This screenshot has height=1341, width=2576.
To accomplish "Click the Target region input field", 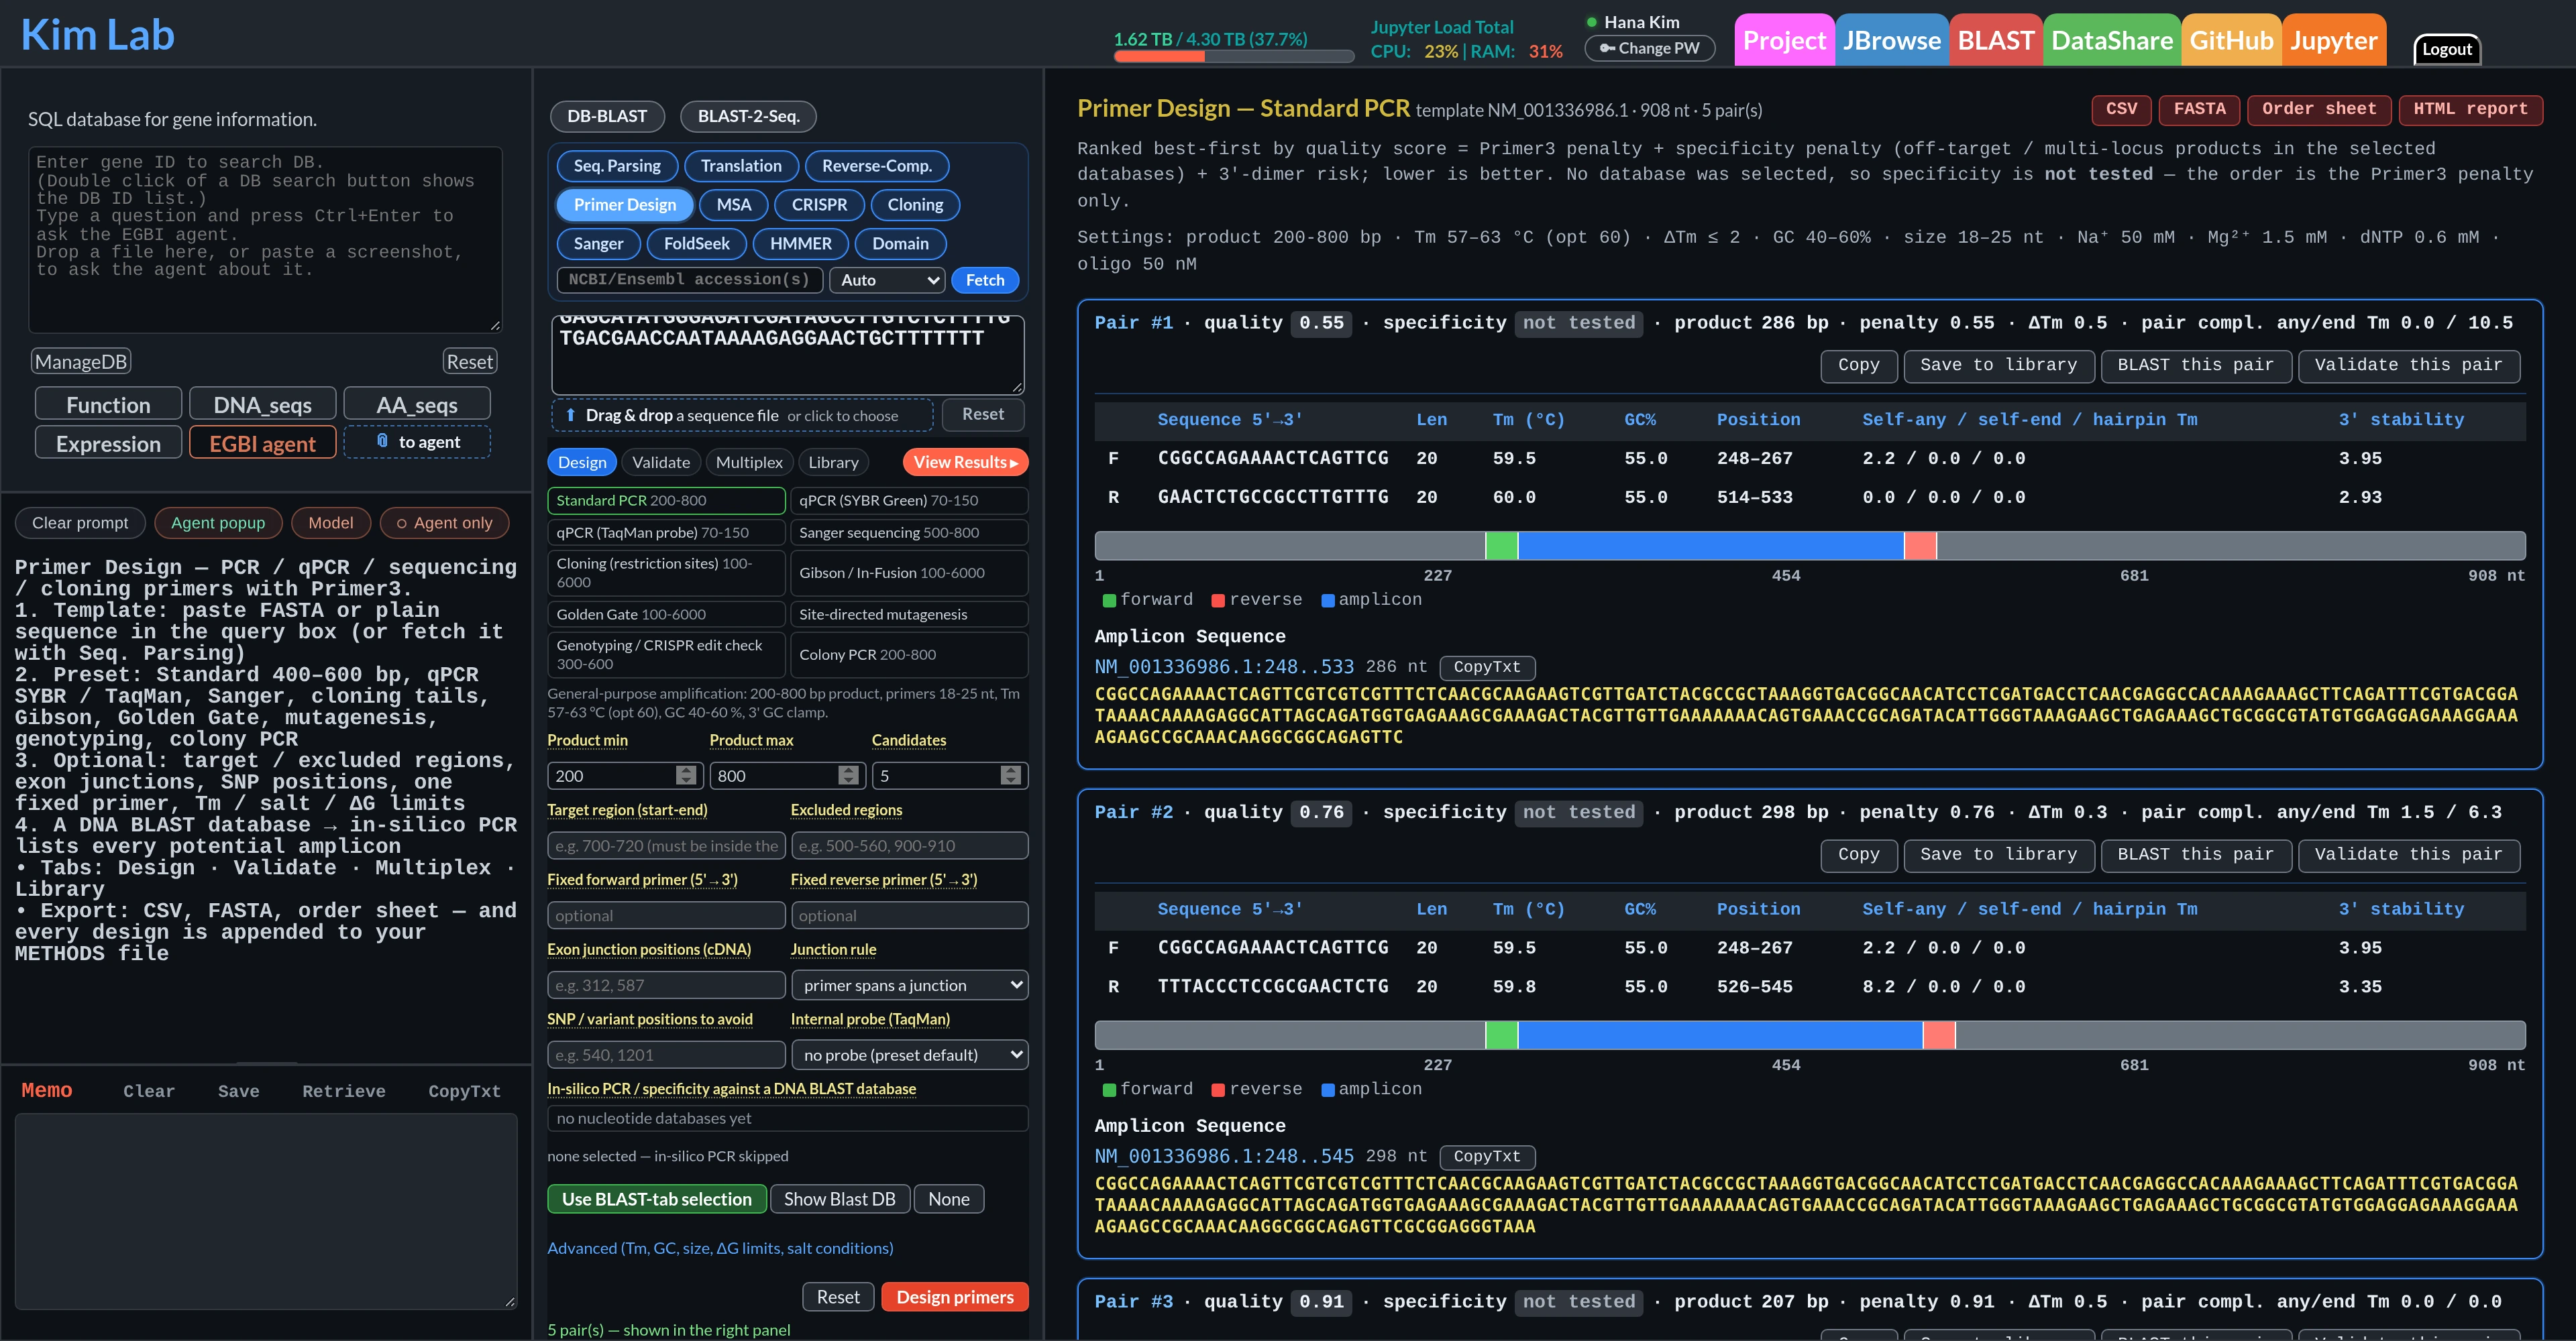I will tap(666, 846).
